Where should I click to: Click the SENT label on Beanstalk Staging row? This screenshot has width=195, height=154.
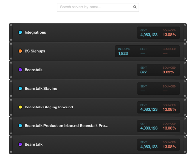click(144, 86)
